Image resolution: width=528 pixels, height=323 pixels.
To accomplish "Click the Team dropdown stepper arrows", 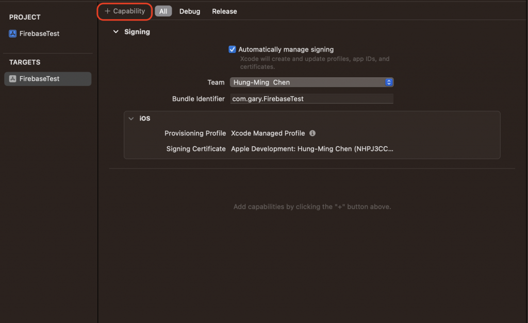I will tap(389, 82).
